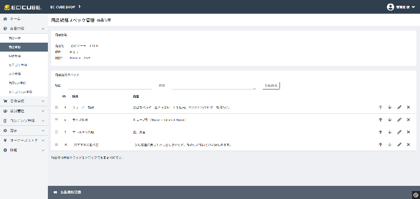The height and width of the screenshot is (199, 420).
Task: Open the debug toolbar icon at bottom corner
Action: (x=416, y=195)
